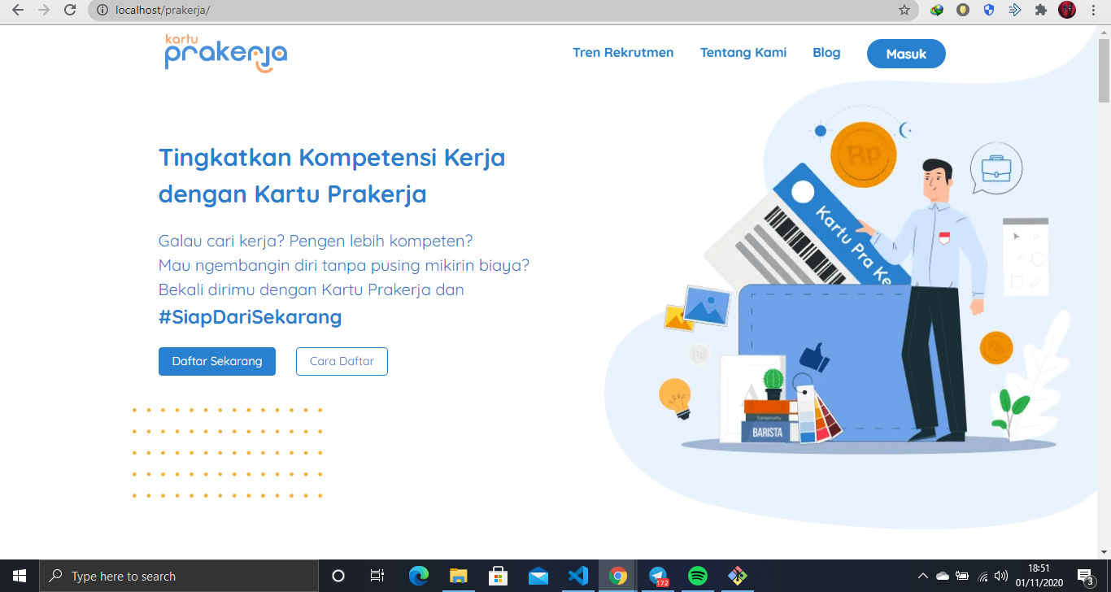Screen dimensions: 1111x592
Task: Bookmark this page with star icon
Action: pos(904,10)
